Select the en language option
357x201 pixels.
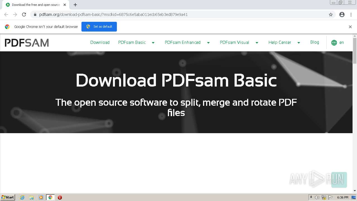[342, 43]
